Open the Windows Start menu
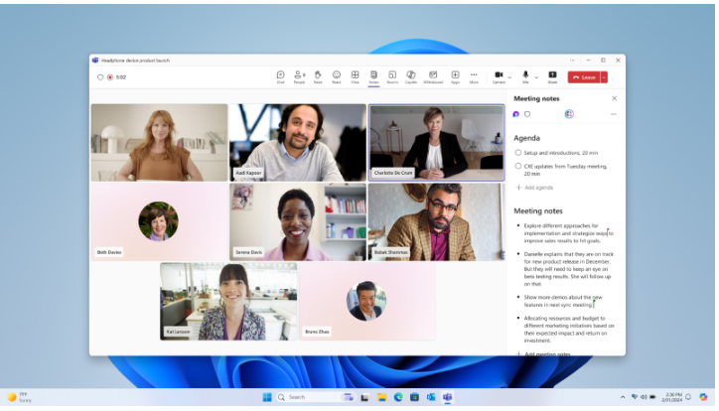This screenshot has height=411, width=719. point(267,397)
